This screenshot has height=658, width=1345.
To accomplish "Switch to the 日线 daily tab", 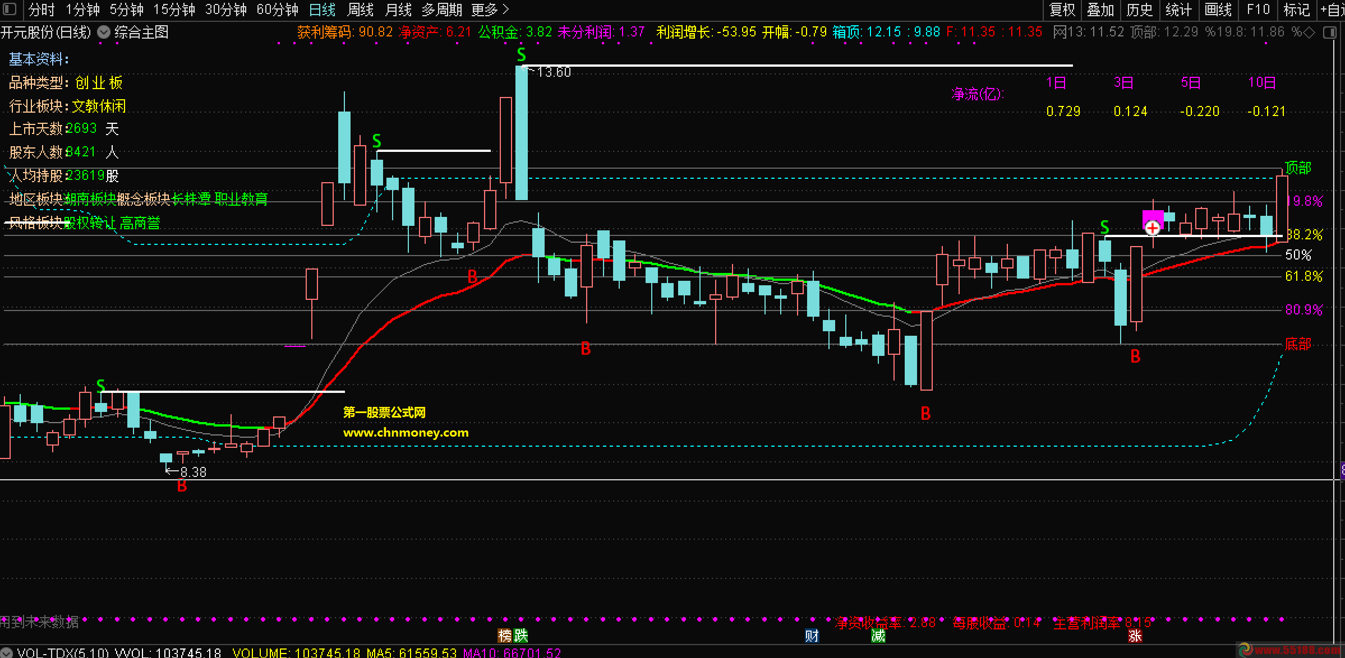I will 322,10.
